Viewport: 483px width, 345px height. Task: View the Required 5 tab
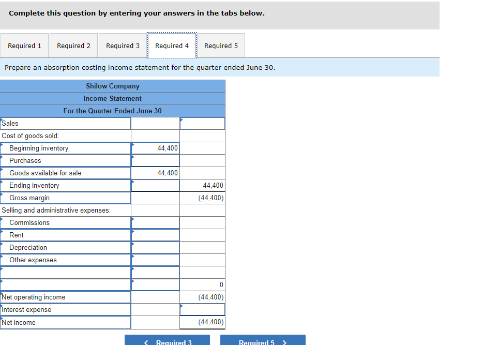(221, 46)
